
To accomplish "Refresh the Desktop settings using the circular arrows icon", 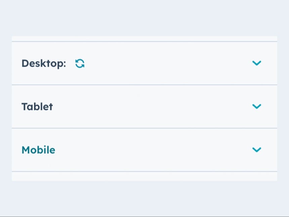I will click(80, 63).
